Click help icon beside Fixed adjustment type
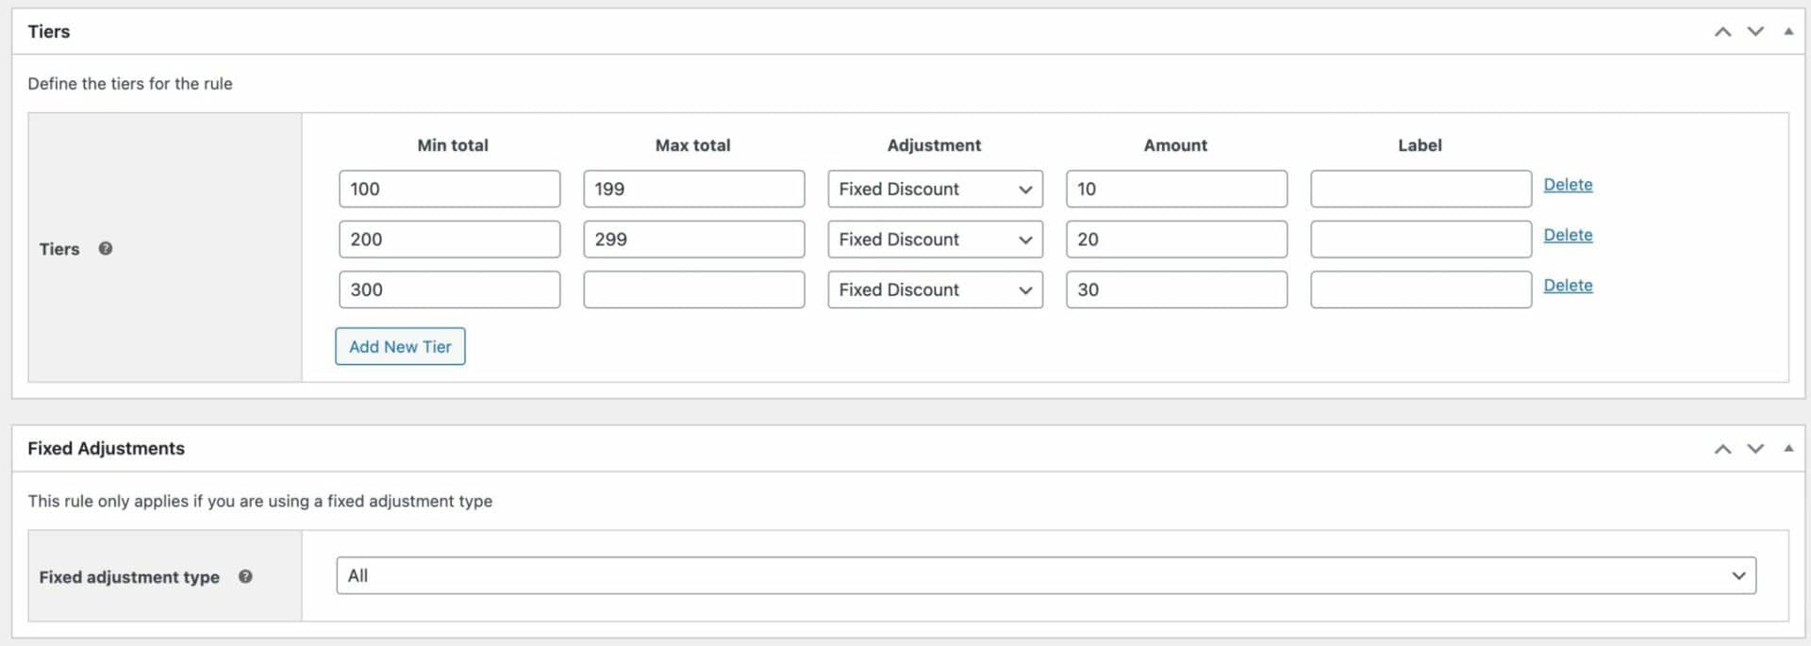The width and height of the screenshot is (1811, 646). [245, 576]
